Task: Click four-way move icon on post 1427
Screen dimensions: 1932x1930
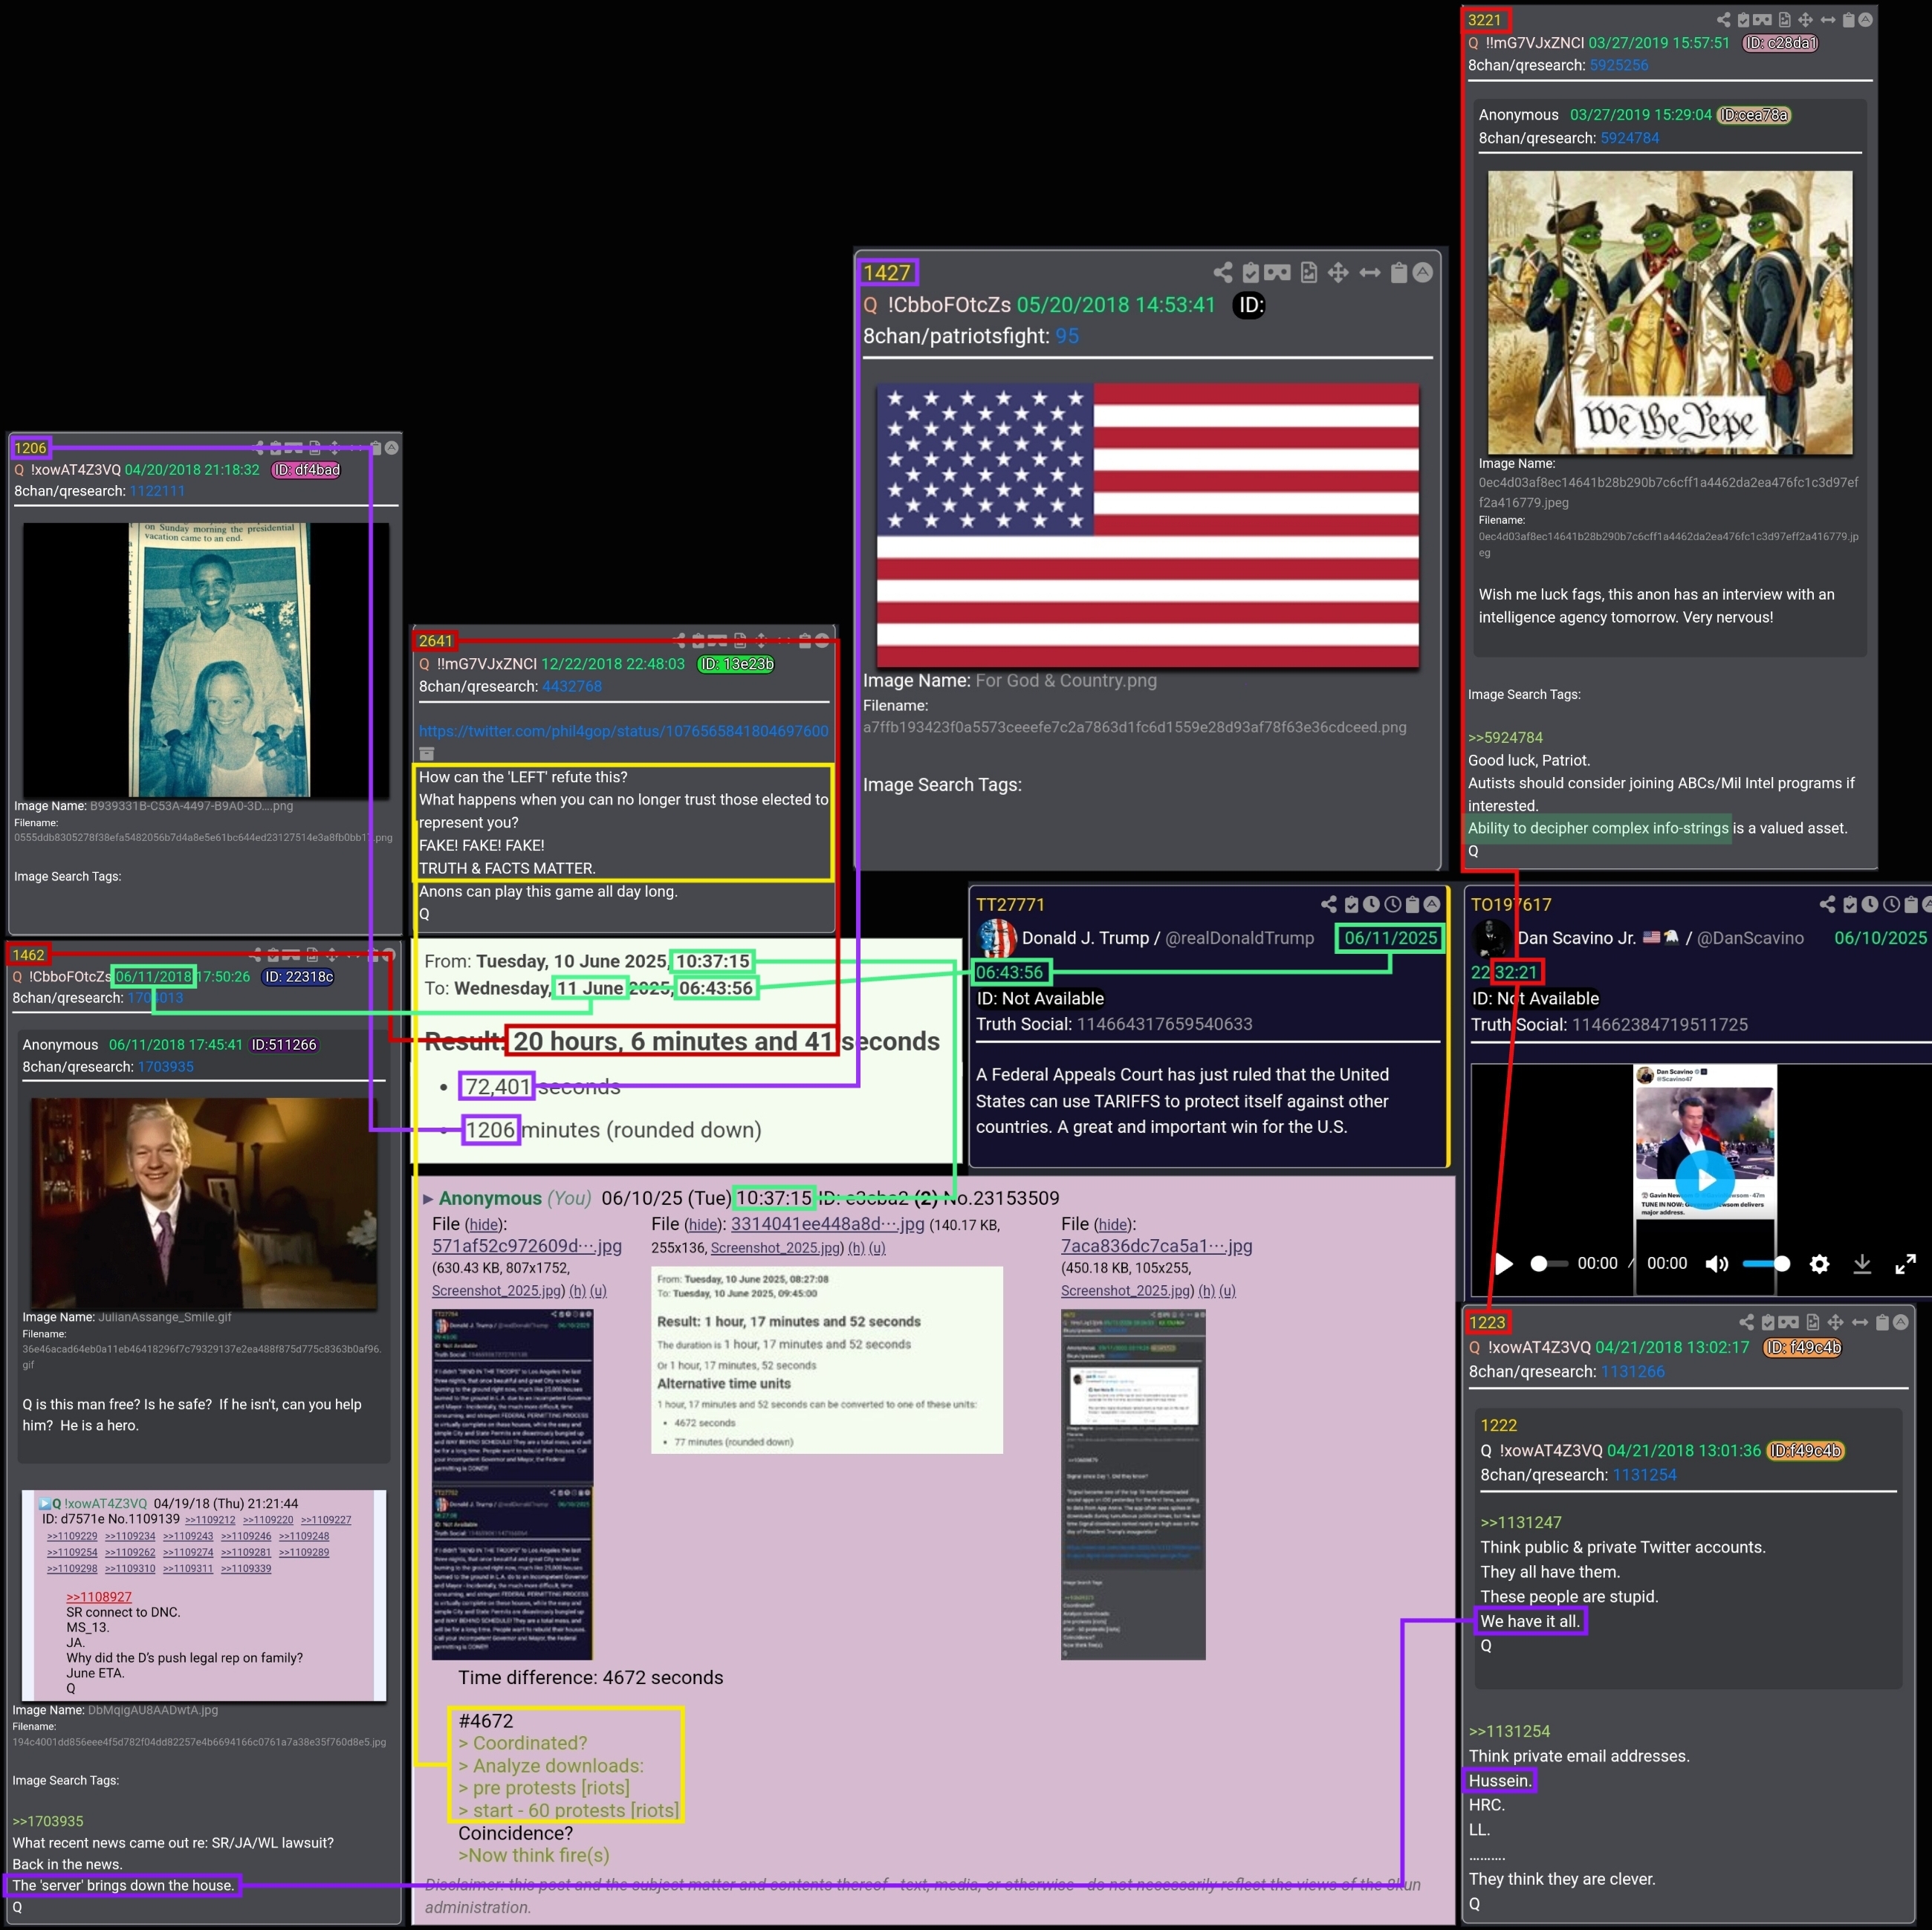Action: coord(1338,273)
